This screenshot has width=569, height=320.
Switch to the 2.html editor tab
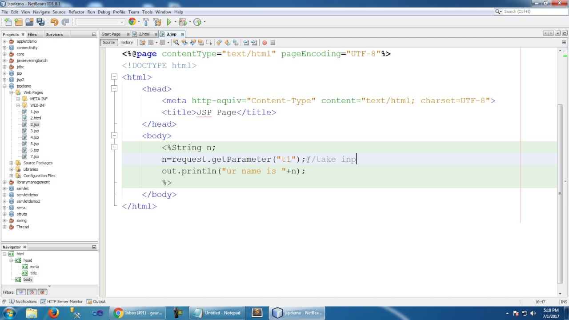coord(144,34)
